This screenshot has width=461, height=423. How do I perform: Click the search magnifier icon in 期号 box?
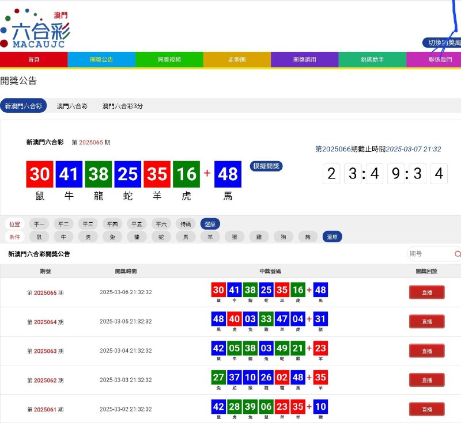point(458,254)
